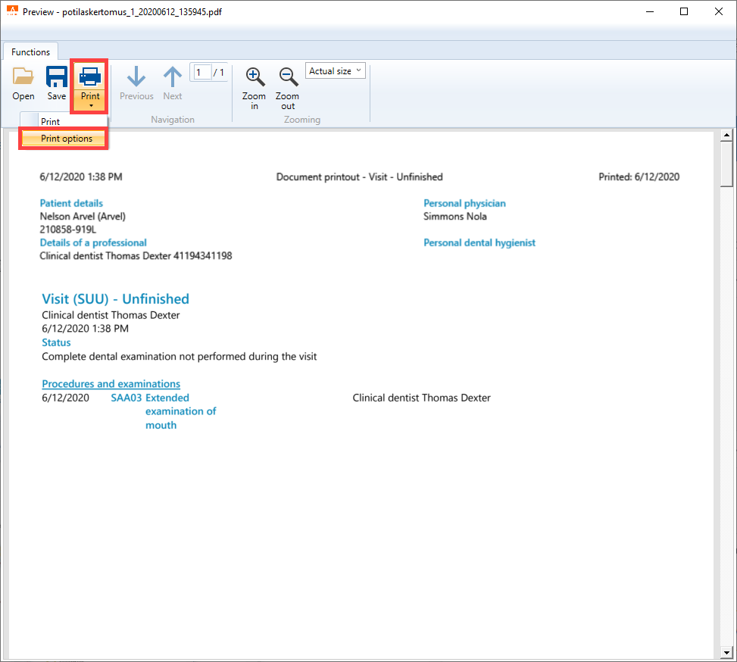737x662 pixels.
Task: Click the Open folder icon
Action: click(23, 77)
